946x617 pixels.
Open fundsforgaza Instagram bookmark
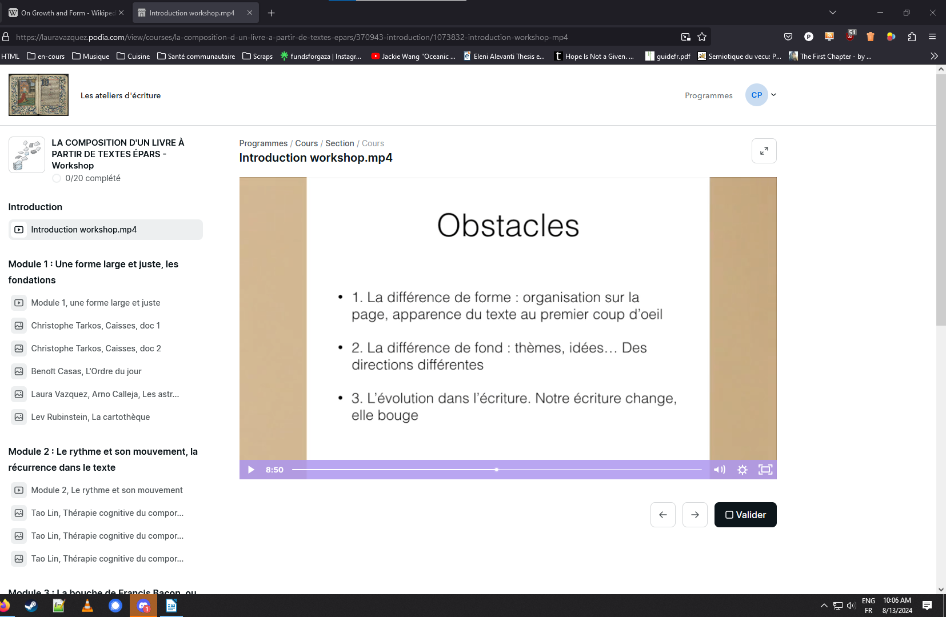321,56
